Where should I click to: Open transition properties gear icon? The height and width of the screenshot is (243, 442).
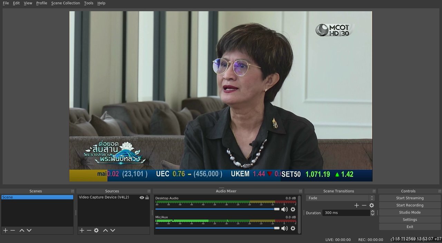[x=372, y=205]
